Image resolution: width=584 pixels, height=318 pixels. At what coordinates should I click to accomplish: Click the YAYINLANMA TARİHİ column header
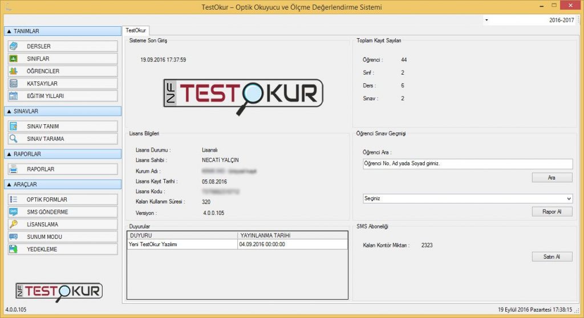pyautogui.click(x=293, y=235)
